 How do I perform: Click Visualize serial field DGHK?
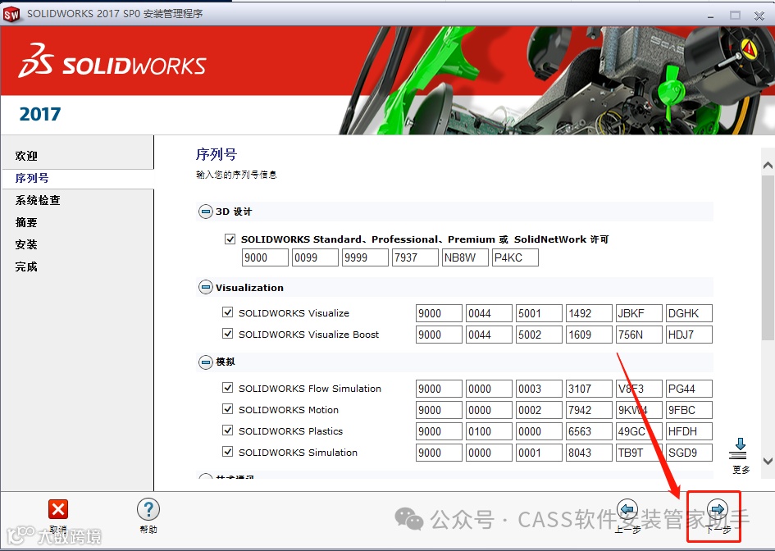(x=689, y=313)
